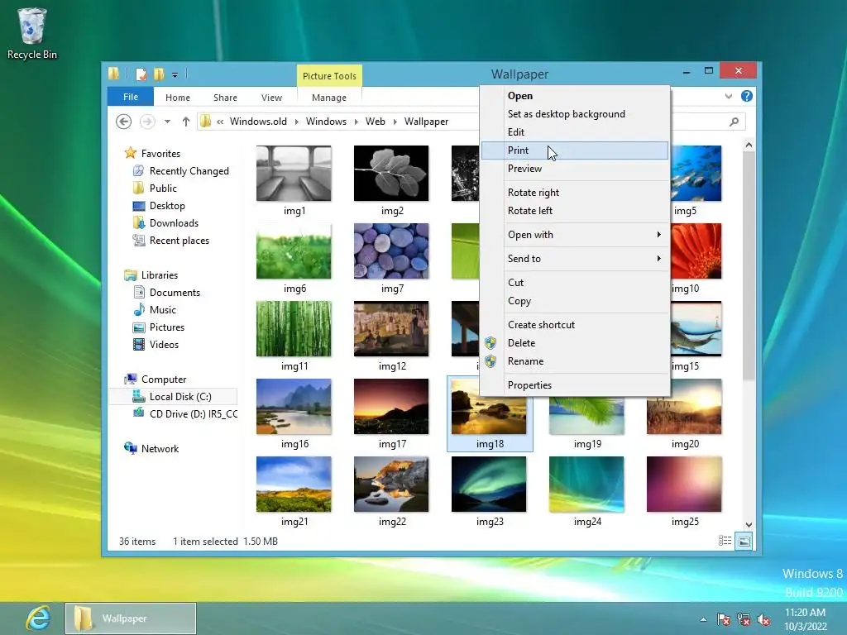Expand the Send to submenu
Viewport: 847px width, 635px height.
[574, 258]
